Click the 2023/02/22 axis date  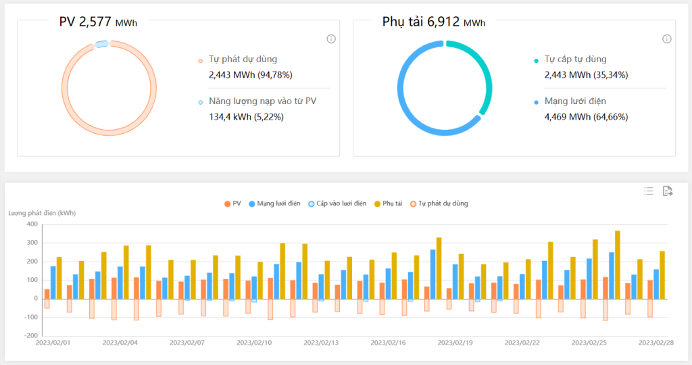click(522, 343)
